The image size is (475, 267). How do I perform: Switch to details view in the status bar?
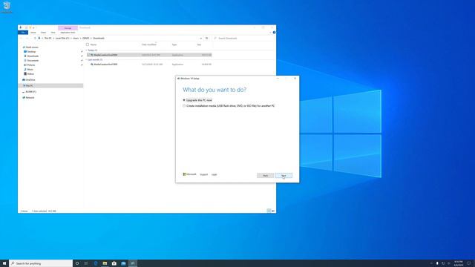click(x=269, y=211)
